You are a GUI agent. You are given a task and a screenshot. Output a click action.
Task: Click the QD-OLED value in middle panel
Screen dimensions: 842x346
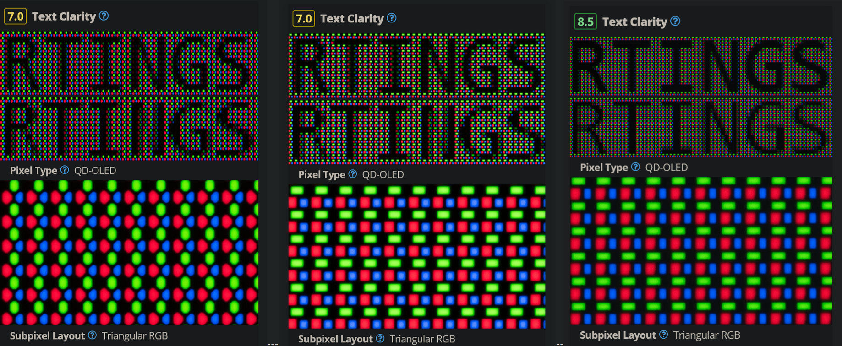click(x=383, y=174)
